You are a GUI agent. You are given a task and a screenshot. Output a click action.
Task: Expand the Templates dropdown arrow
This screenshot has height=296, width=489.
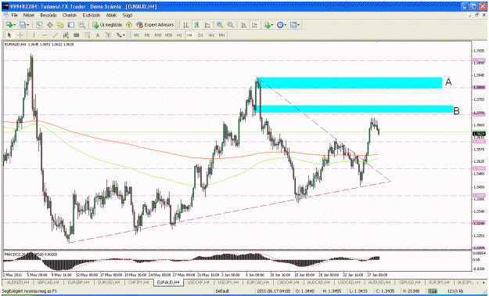coord(298,25)
